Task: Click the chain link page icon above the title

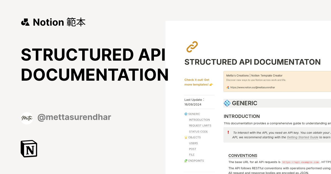Action: click(192, 47)
